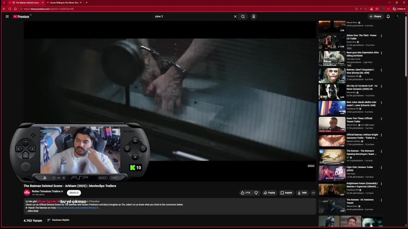
Task: Click the search magnifier button
Action: point(243,17)
